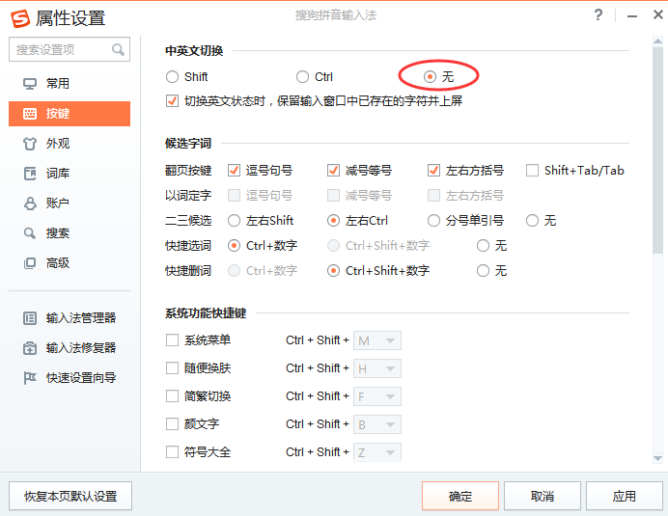The image size is (668, 516).
Task: Enable Shift+Tab/Tab for 翻页按键
Action: (x=532, y=171)
